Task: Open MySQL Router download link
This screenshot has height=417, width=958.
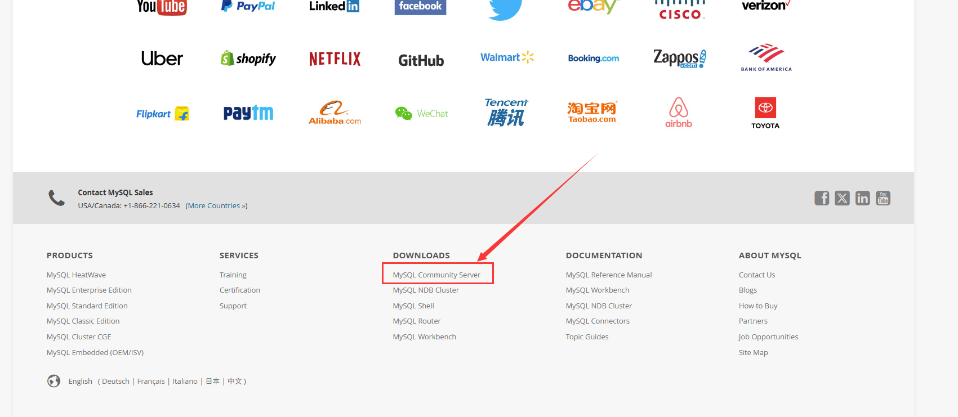Action: (417, 321)
